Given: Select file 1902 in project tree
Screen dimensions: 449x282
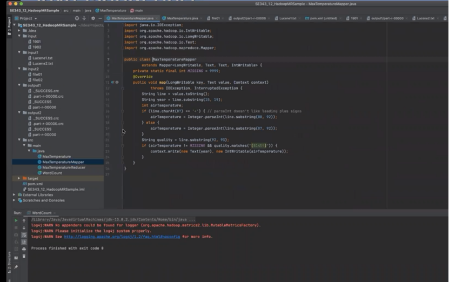Looking at the screenshot, I should click(37, 47).
